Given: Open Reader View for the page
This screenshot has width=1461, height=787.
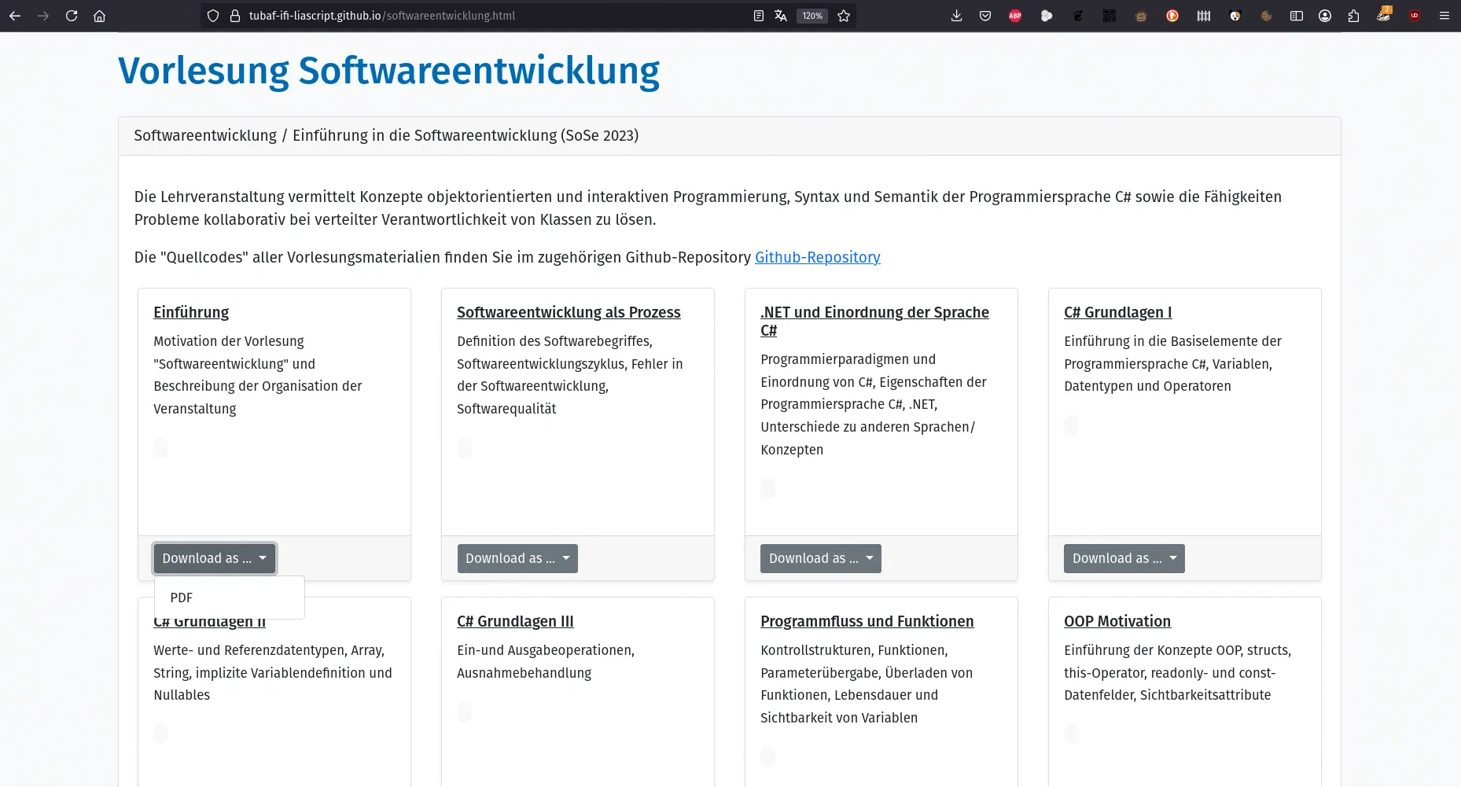Looking at the screenshot, I should (x=757, y=16).
